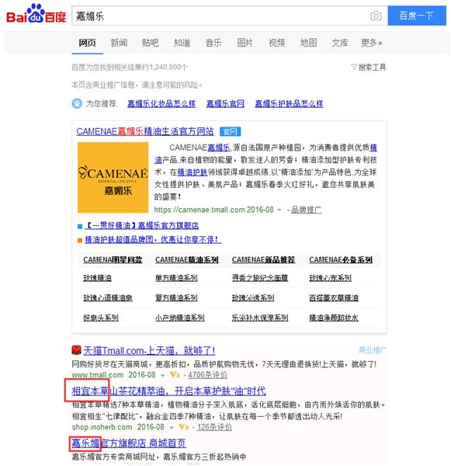The height and width of the screenshot is (466, 451).
Task: Click the Tmall red cat icon
Action: pyautogui.click(x=76, y=350)
